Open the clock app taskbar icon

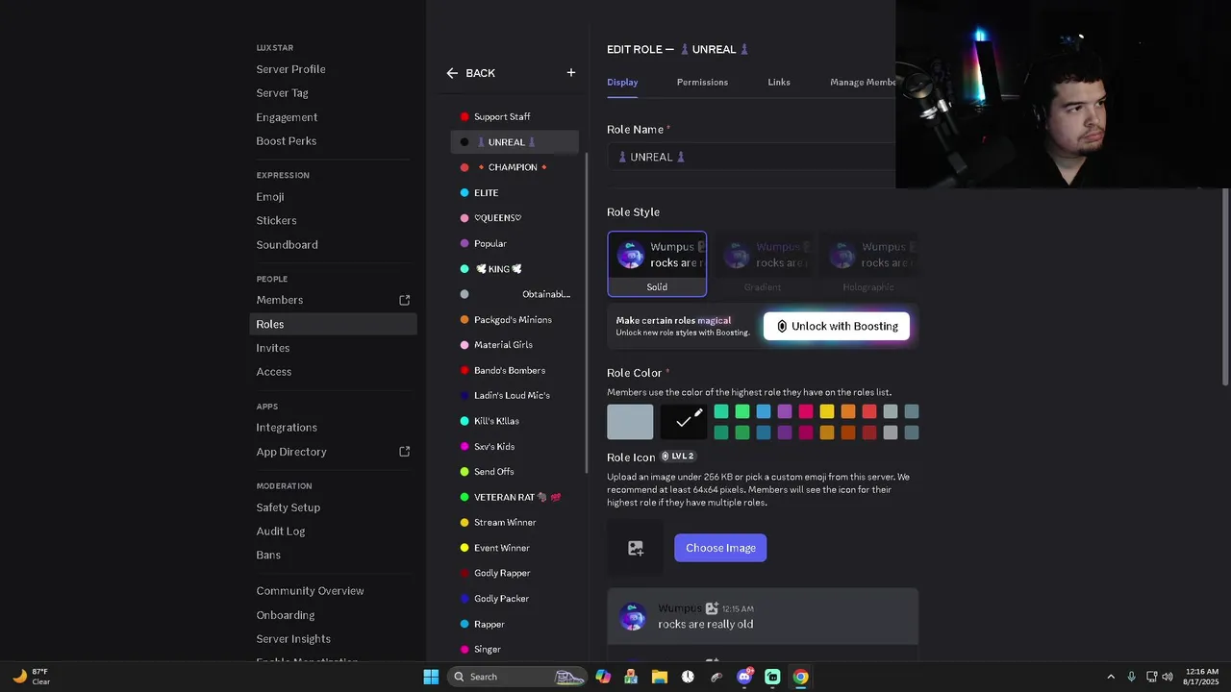coord(688,677)
